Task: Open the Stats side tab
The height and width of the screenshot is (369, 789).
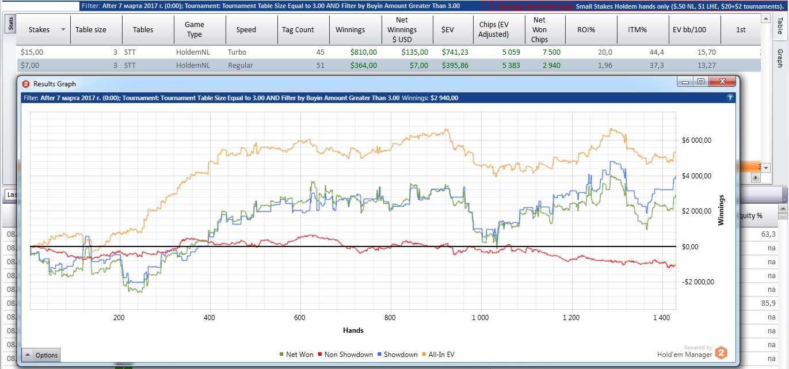Action: [x=10, y=24]
